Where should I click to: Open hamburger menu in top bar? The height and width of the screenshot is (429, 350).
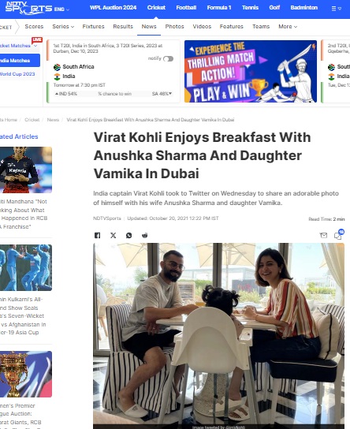click(x=336, y=9)
